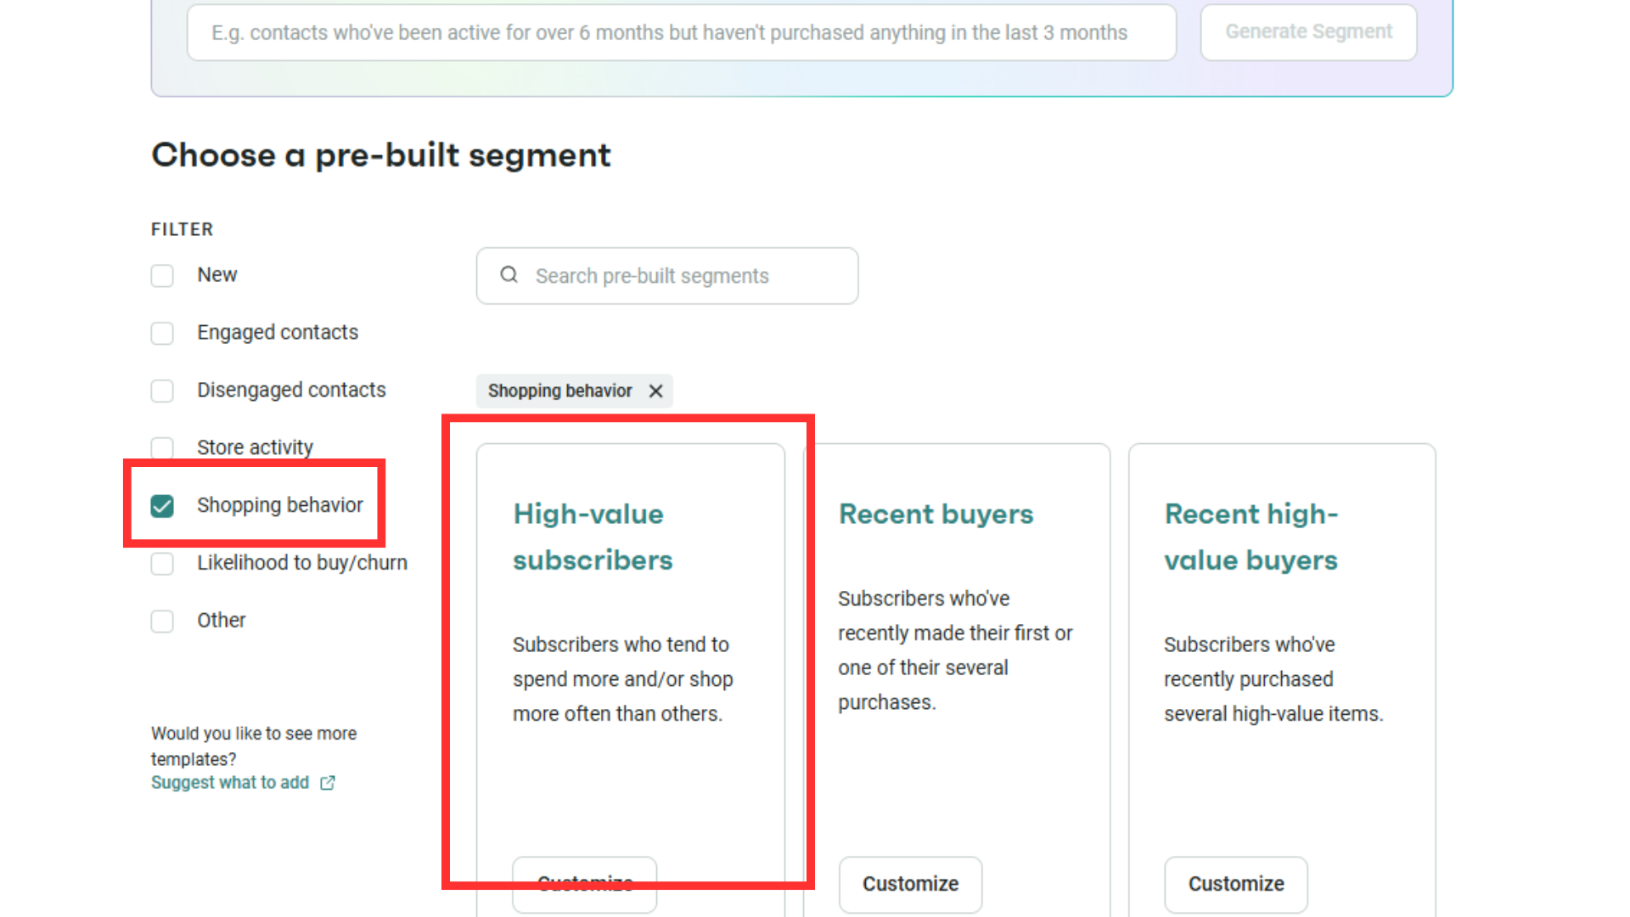Customize the Recent high-value buyers segment
1630x917 pixels.
1235,884
